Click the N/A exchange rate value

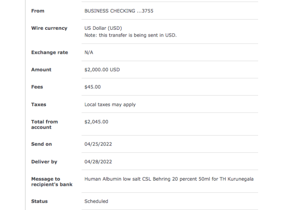coord(89,53)
